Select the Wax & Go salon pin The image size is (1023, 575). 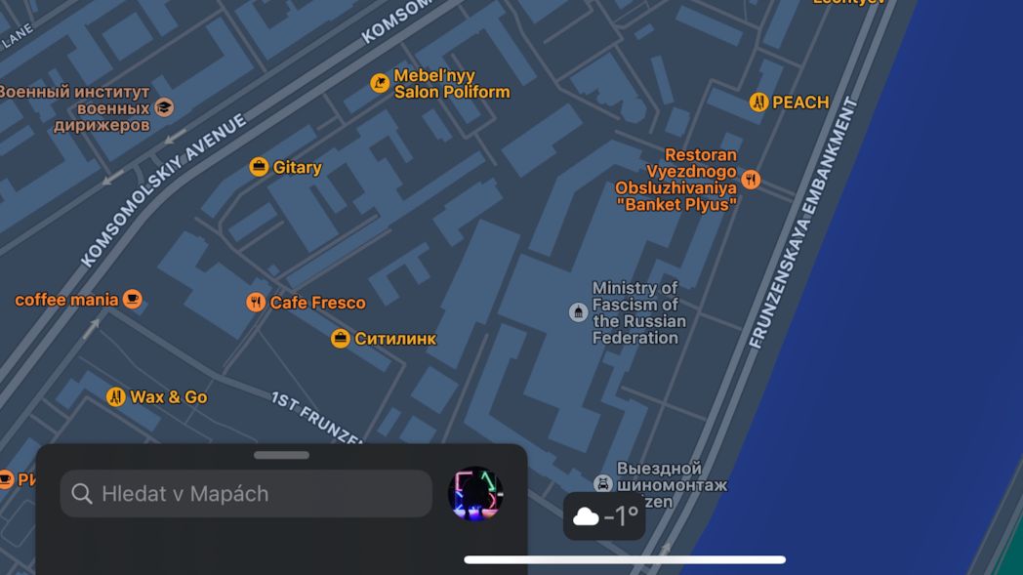116,396
